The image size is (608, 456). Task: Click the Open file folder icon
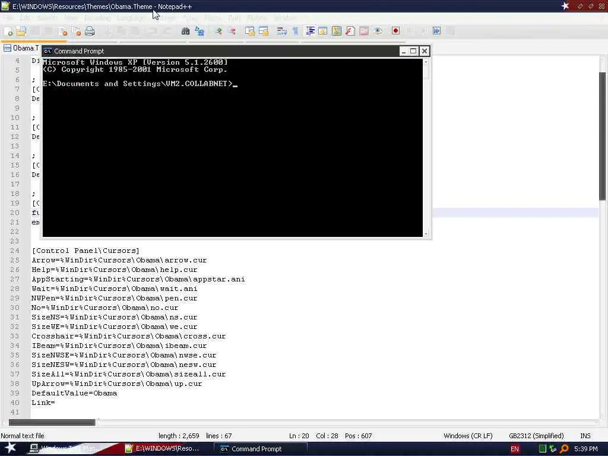pos(21,31)
